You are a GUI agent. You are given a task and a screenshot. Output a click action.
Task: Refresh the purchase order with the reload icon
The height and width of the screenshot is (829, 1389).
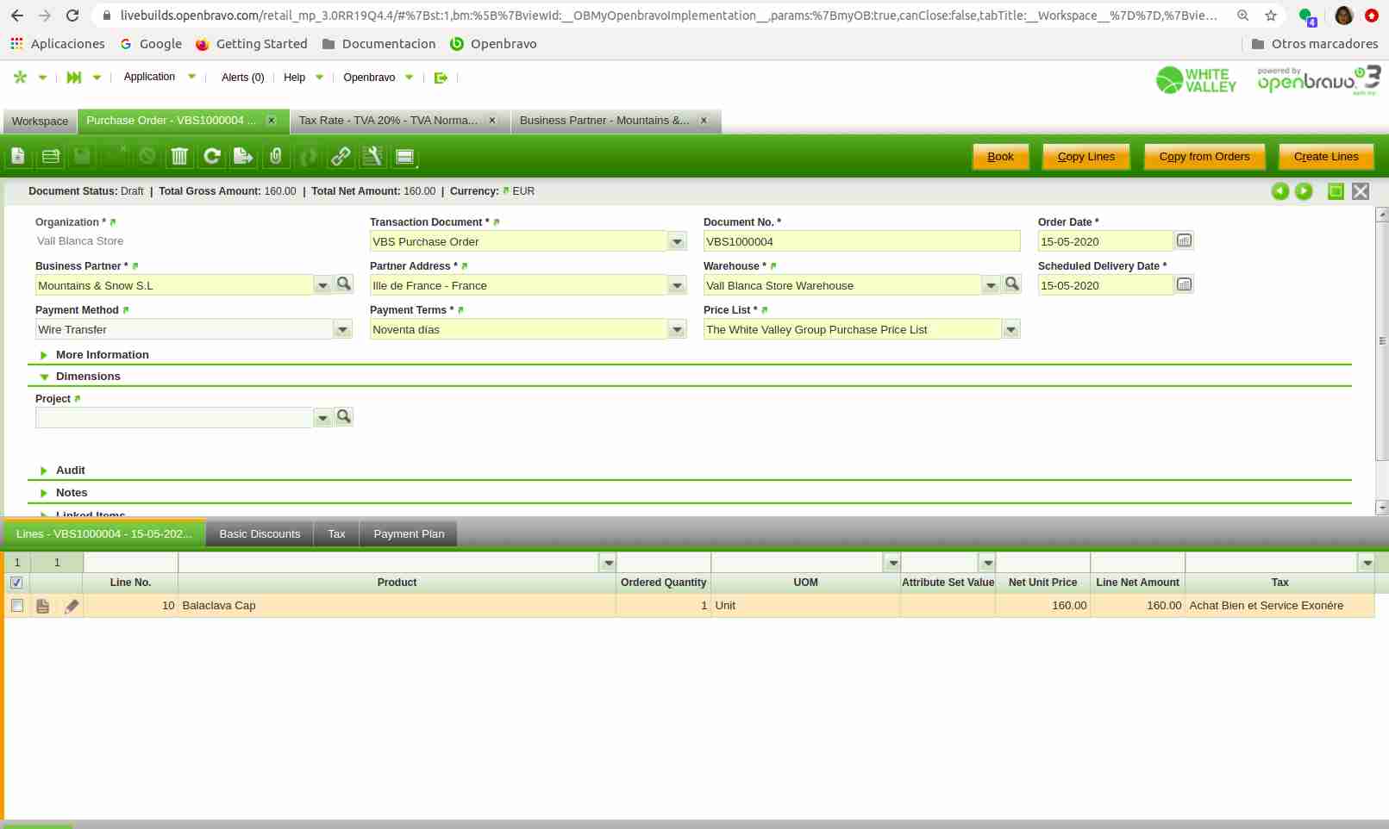pos(211,156)
